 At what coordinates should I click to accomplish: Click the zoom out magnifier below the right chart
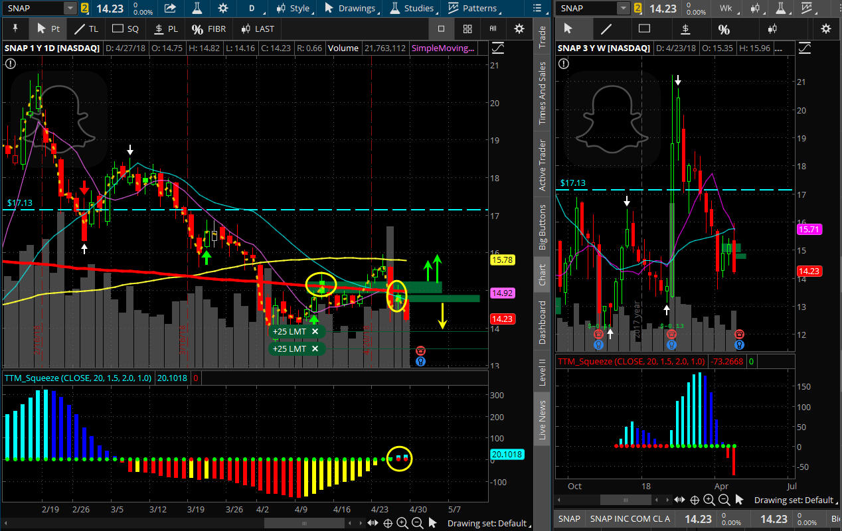pos(724,500)
